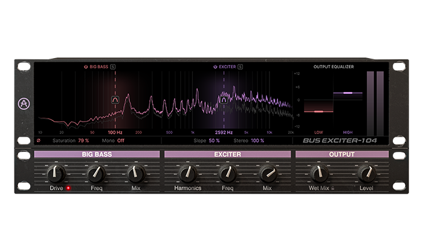The width and height of the screenshot is (423, 242).
Task: Click the Big Bass Mix knob
Action: (136, 174)
